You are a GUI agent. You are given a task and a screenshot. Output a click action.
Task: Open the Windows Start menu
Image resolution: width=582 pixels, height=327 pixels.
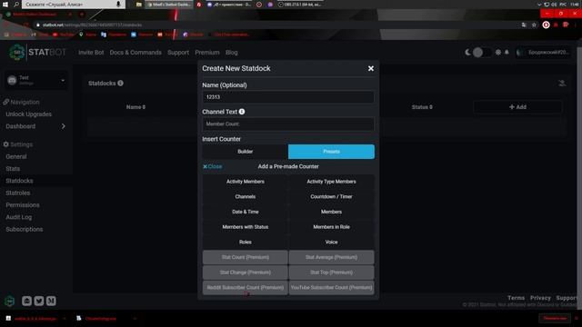coord(5,5)
